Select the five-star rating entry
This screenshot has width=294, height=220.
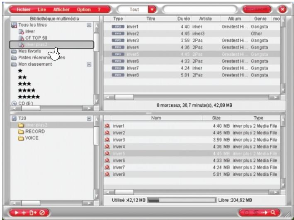[29, 97]
